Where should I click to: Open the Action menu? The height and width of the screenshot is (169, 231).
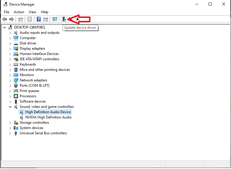19,12
